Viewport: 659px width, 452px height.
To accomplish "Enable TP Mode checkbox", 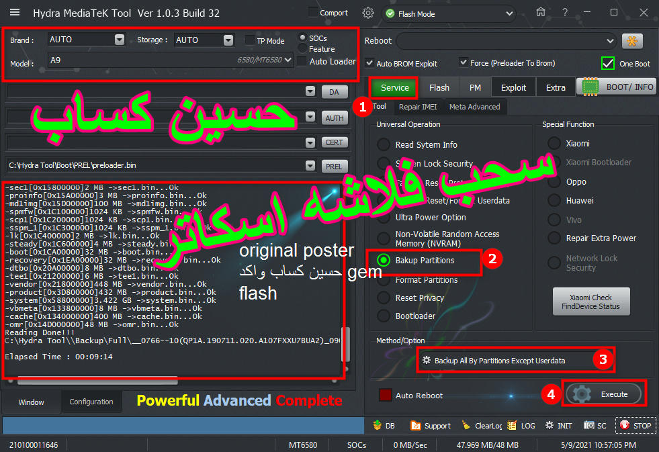I will (x=250, y=40).
